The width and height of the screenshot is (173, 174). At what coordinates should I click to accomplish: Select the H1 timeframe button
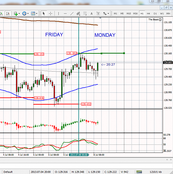(142, 14)
